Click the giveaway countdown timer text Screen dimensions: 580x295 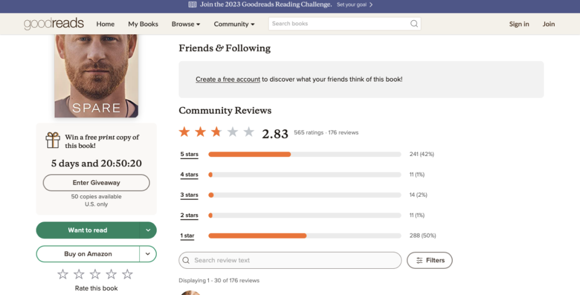(x=96, y=164)
